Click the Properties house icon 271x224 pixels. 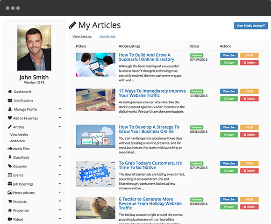pos(10,210)
